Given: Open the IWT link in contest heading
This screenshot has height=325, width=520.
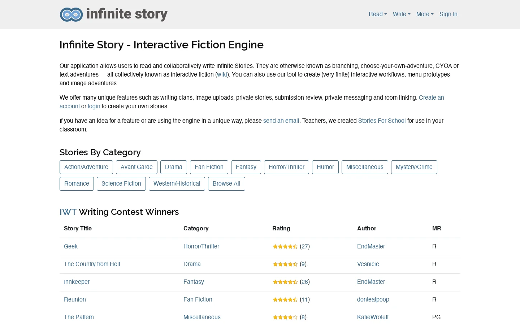Looking at the screenshot, I should [68, 212].
